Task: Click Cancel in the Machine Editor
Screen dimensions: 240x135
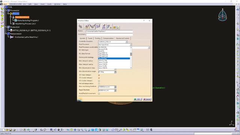Action: [147, 99]
